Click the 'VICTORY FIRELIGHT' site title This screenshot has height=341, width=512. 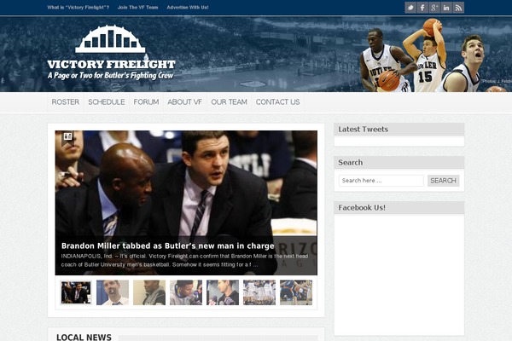click(111, 64)
